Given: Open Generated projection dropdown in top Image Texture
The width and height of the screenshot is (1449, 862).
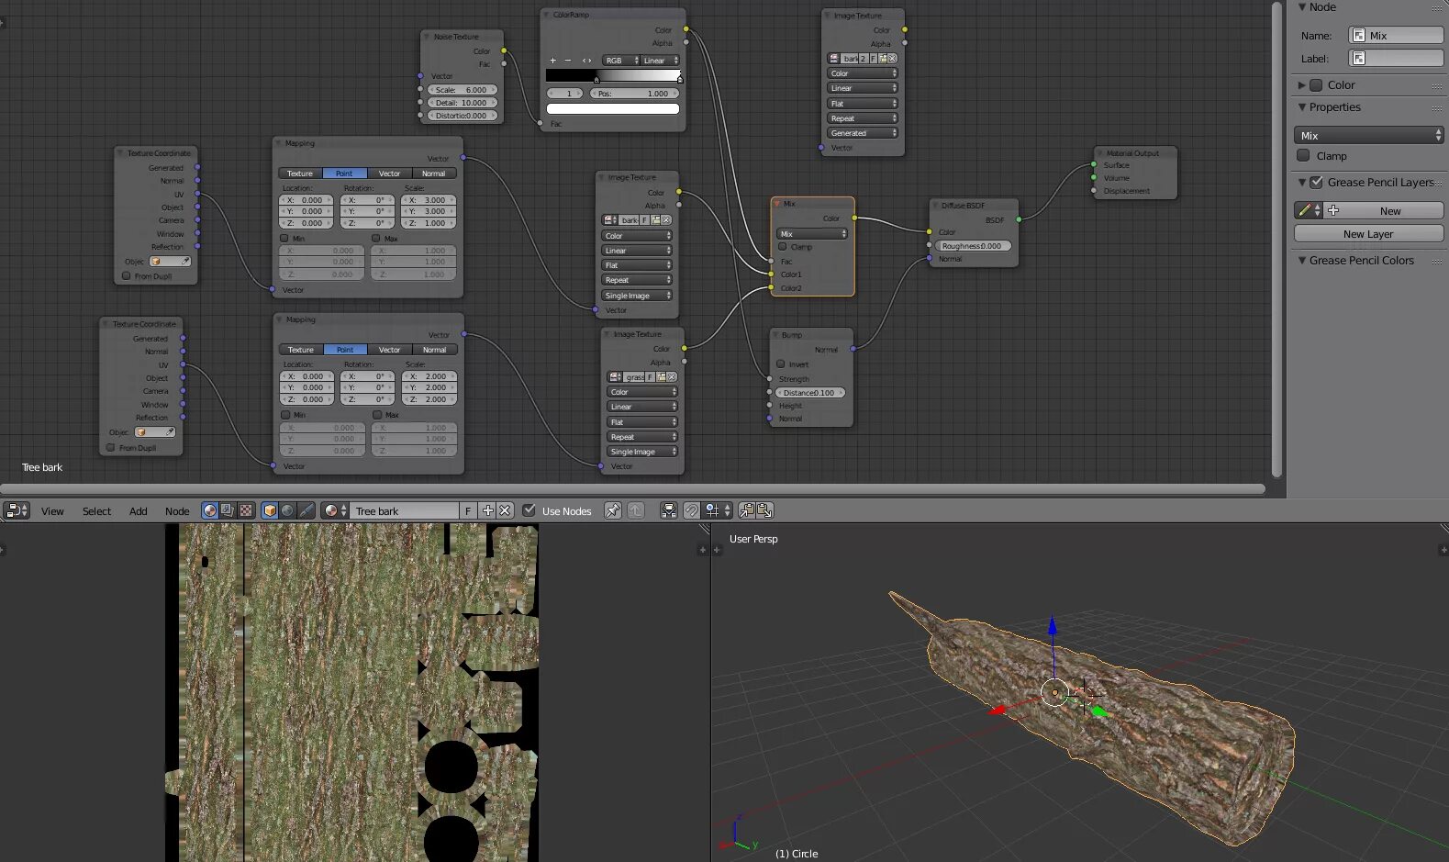Looking at the screenshot, I should [x=863, y=133].
